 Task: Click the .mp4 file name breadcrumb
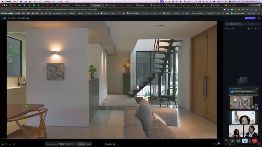[23, 18]
